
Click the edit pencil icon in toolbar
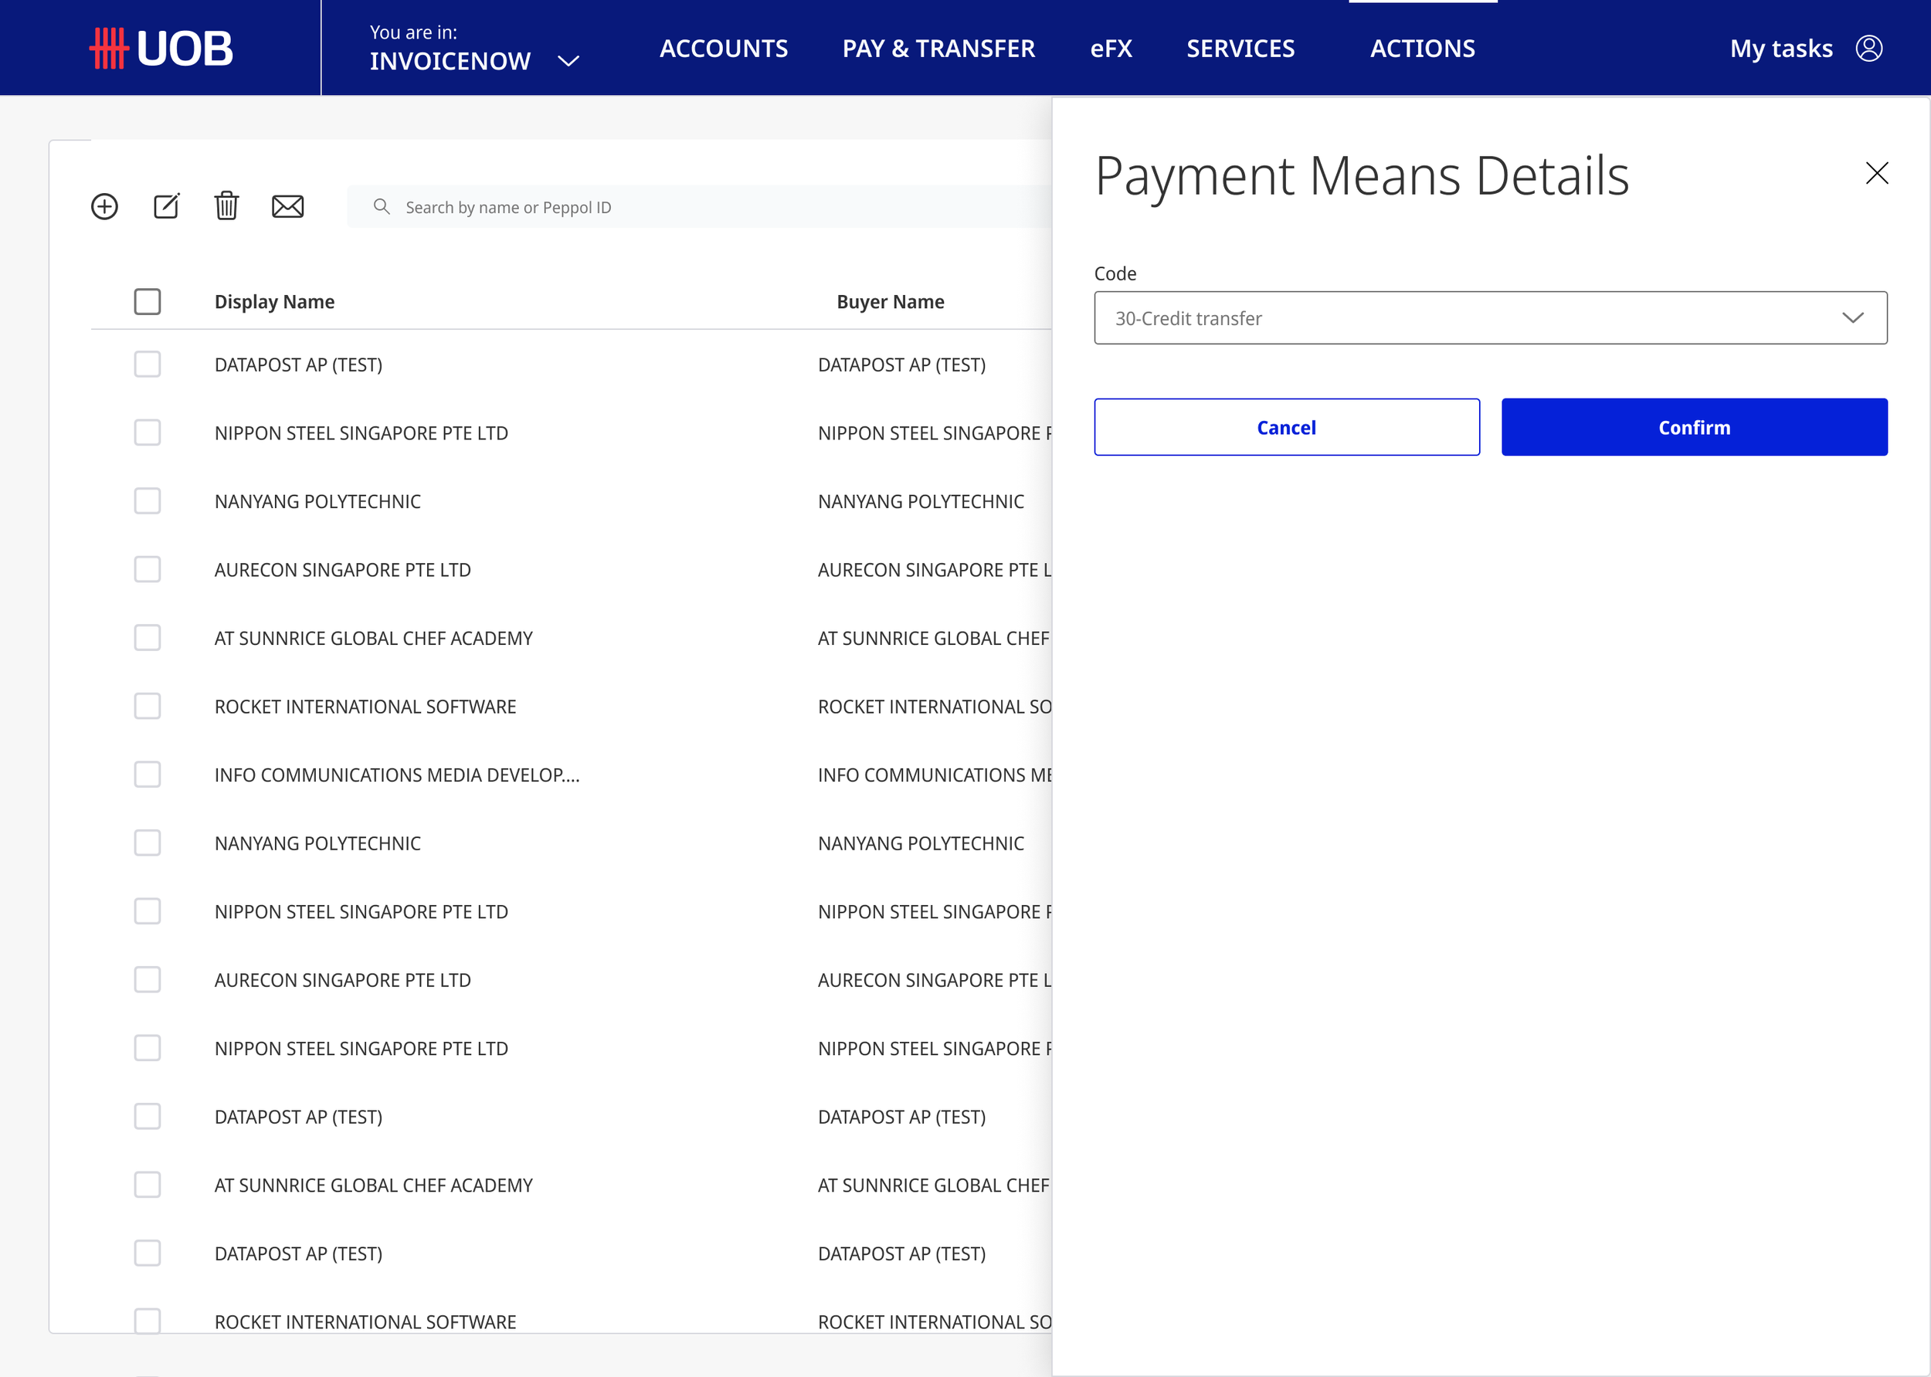(166, 207)
